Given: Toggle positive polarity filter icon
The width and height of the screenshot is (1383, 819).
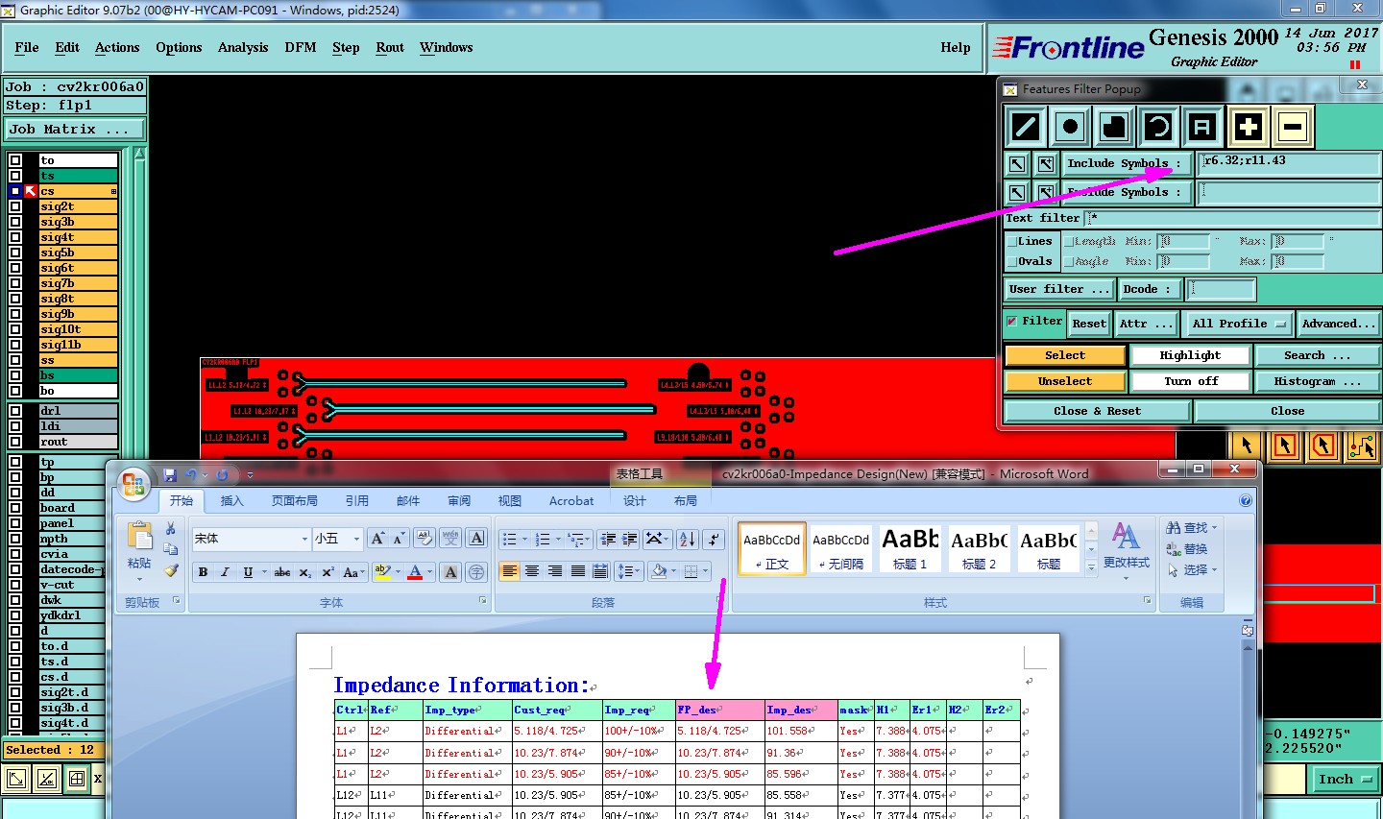Looking at the screenshot, I should click(x=1248, y=127).
